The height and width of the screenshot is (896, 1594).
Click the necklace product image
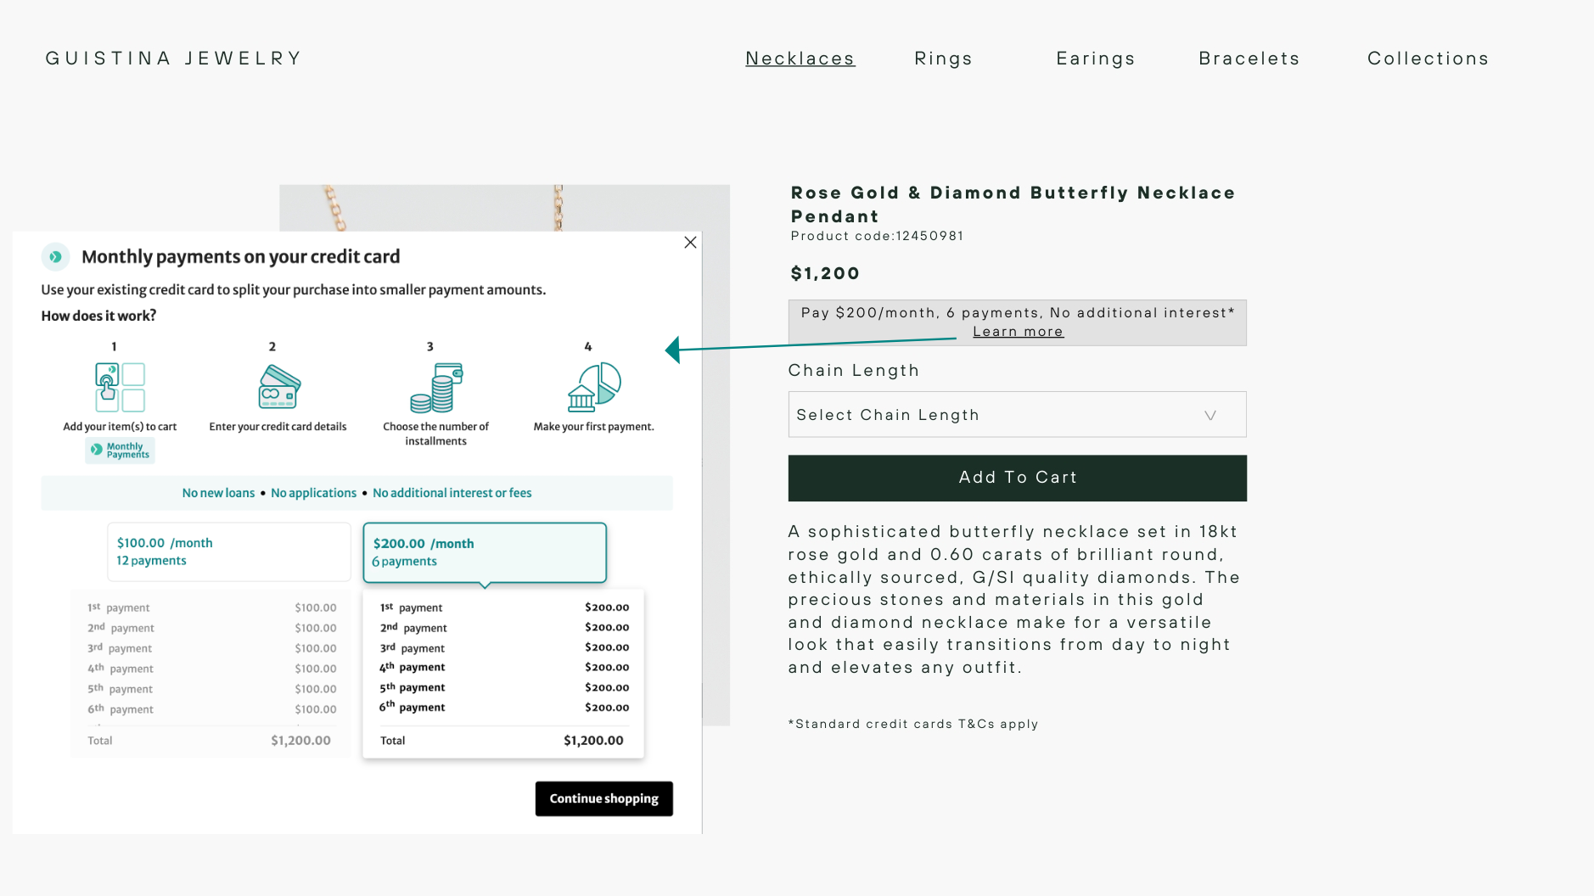coord(504,208)
